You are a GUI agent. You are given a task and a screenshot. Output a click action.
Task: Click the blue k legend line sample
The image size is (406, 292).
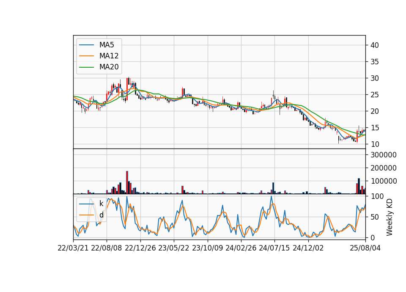tap(86, 204)
